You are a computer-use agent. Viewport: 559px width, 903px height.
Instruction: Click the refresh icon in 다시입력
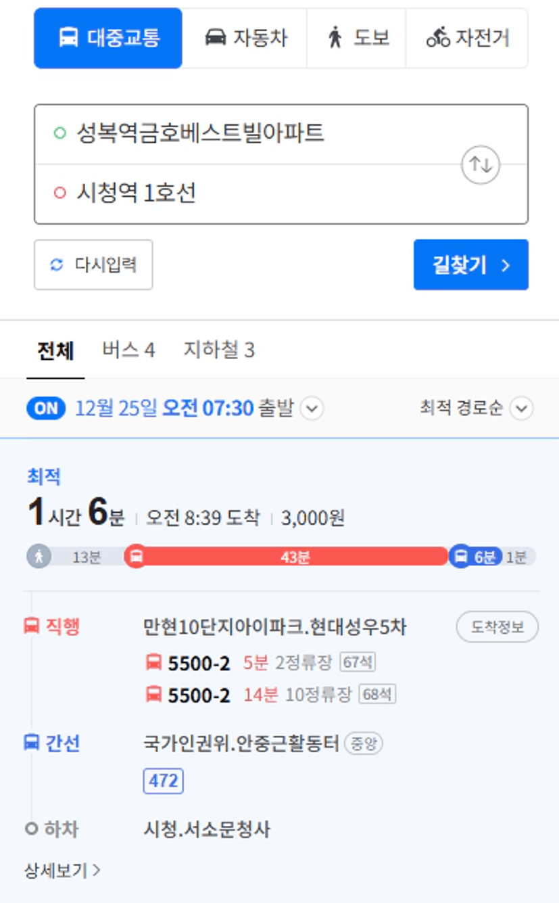(57, 264)
